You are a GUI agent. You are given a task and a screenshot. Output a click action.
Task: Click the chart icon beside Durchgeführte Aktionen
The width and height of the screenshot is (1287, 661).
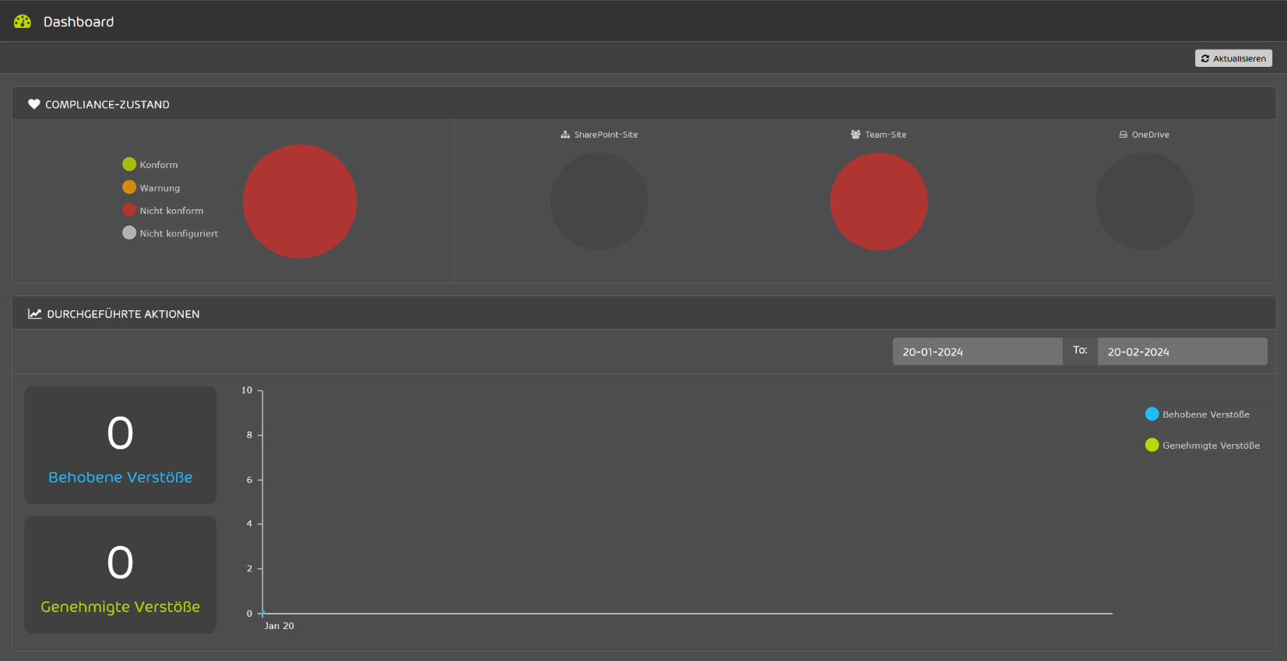[35, 313]
